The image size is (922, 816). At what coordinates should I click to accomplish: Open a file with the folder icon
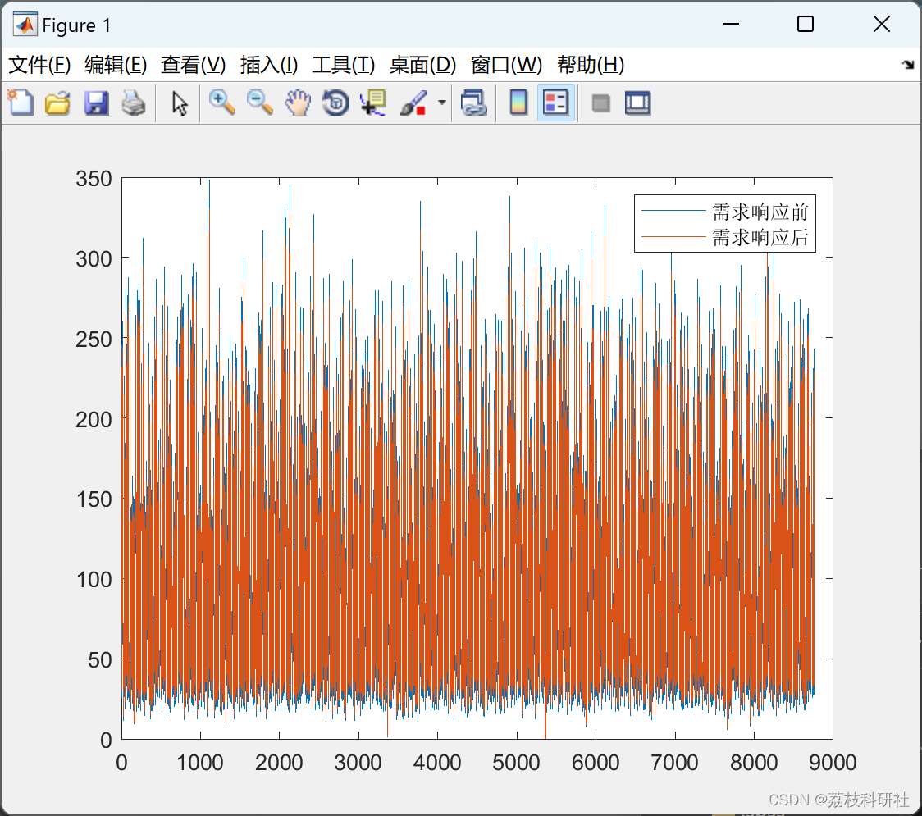point(57,103)
